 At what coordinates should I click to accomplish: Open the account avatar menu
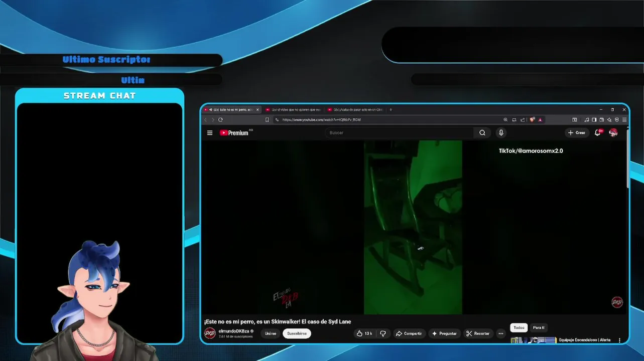tap(613, 132)
